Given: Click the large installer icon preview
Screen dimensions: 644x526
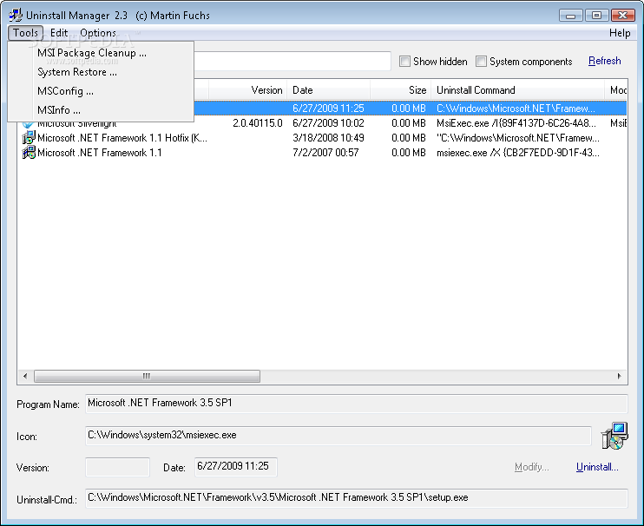Looking at the screenshot, I should click(x=614, y=436).
